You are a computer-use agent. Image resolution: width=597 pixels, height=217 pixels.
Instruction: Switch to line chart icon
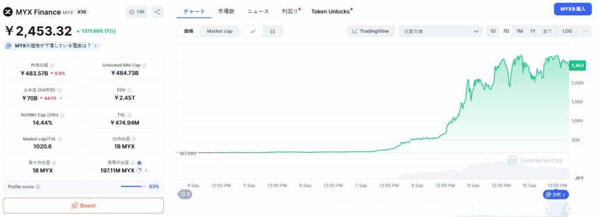pyautogui.click(x=253, y=32)
